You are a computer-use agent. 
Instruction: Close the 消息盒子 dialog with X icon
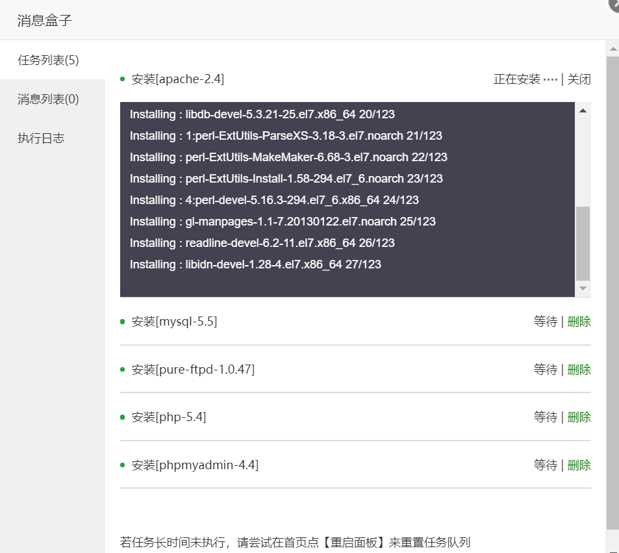[614, 5]
